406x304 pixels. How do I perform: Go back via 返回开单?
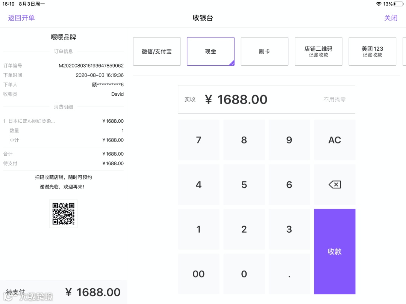[x=21, y=18]
